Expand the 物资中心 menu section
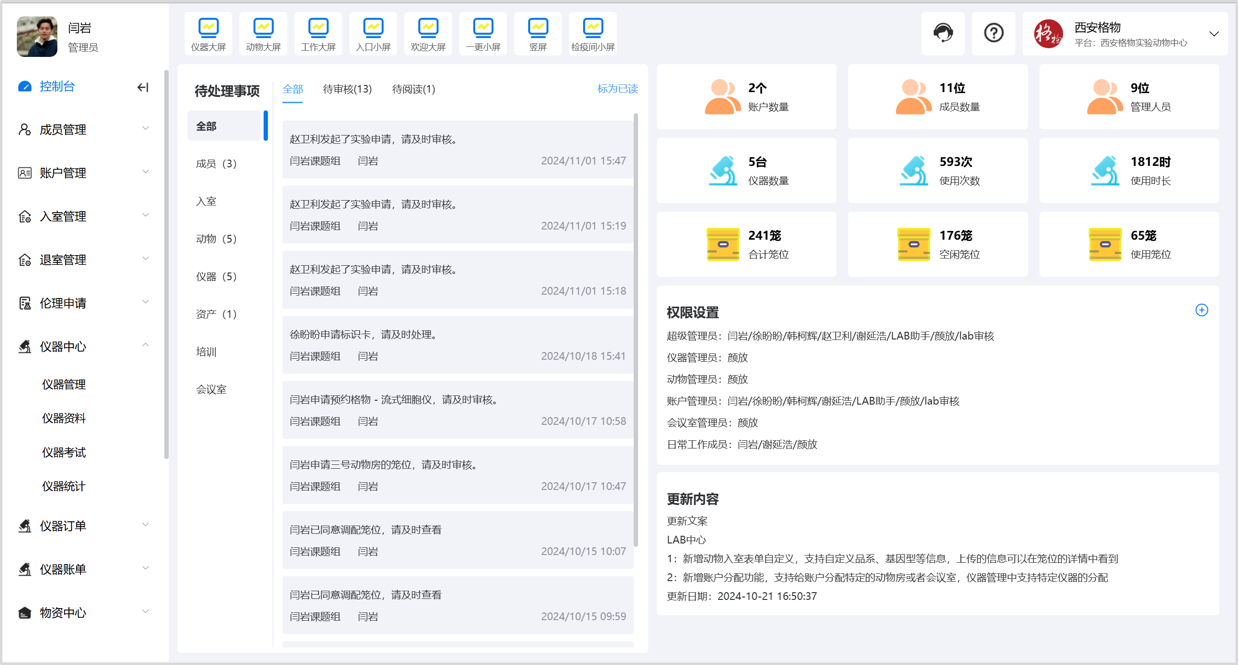 (x=62, y=612)
